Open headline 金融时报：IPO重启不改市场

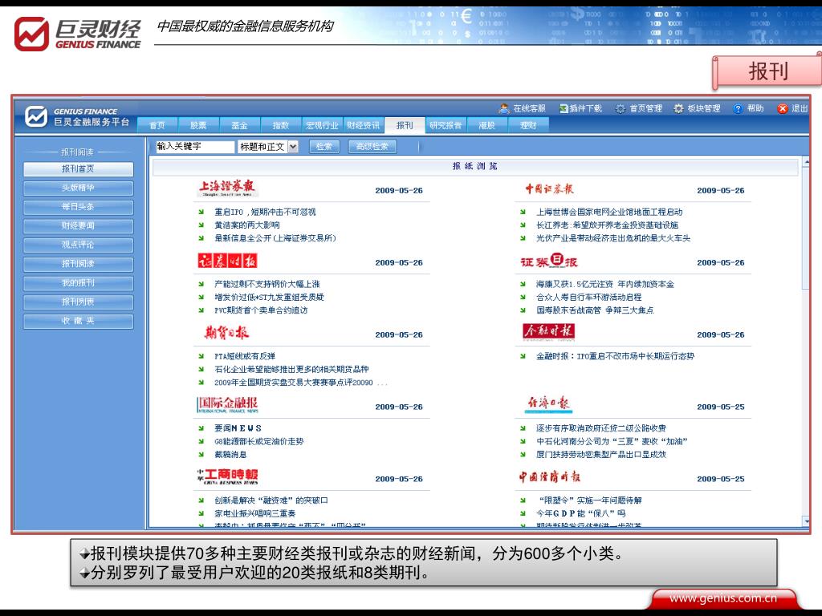coord(615,356)
